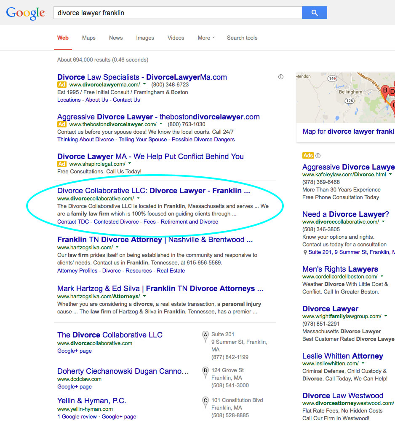Select the Web tab
Screen dimensions: 395x421
[x=63, y=38]
